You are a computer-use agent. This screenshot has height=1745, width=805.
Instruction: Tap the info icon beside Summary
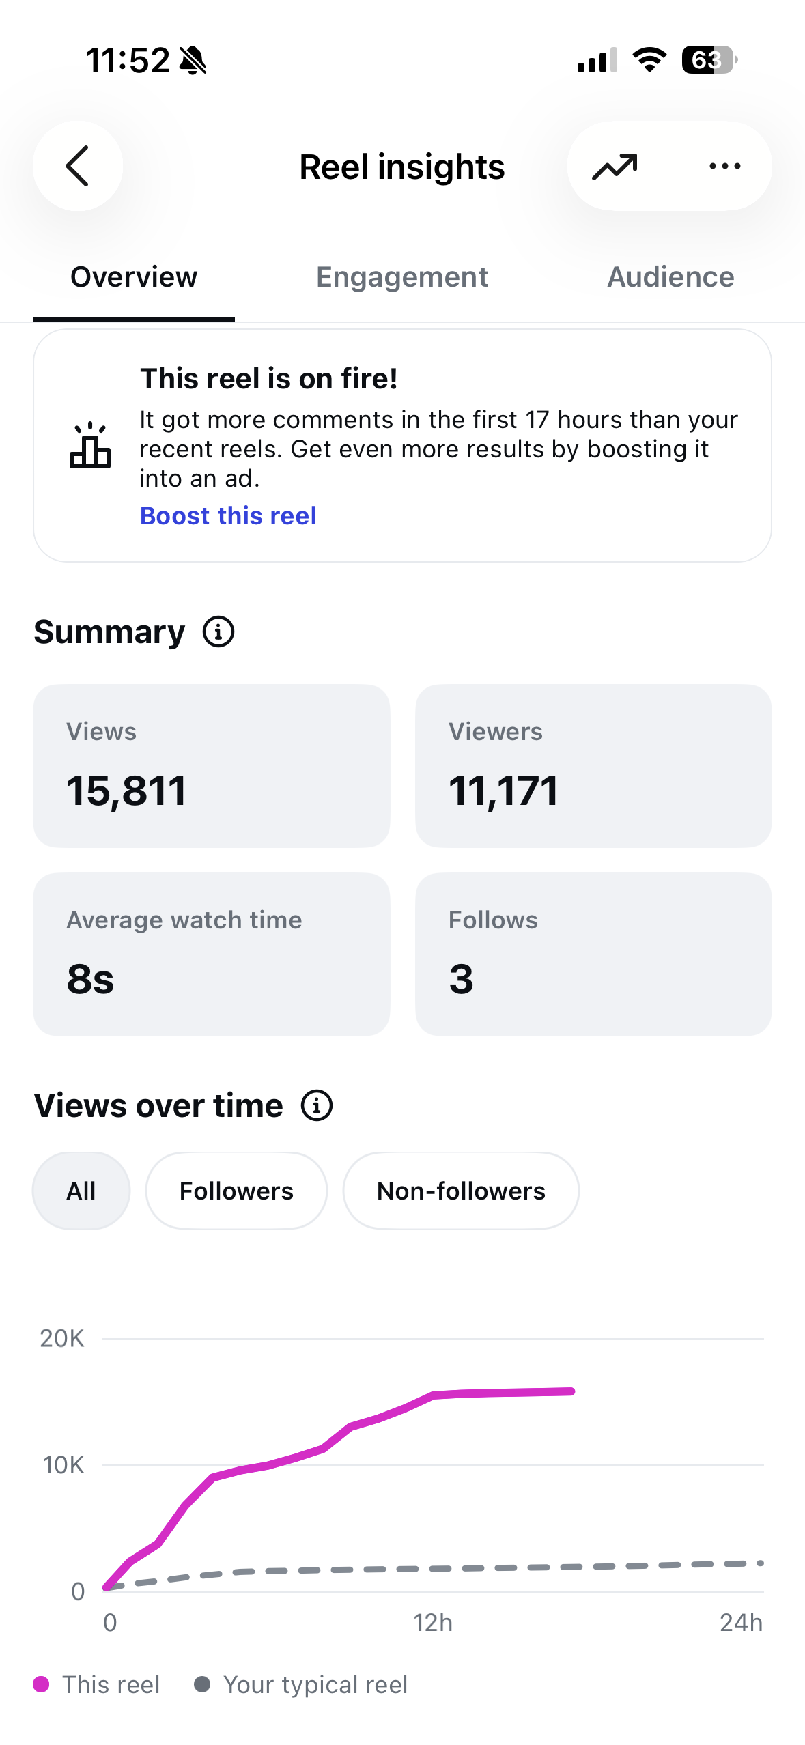(218, 632)
